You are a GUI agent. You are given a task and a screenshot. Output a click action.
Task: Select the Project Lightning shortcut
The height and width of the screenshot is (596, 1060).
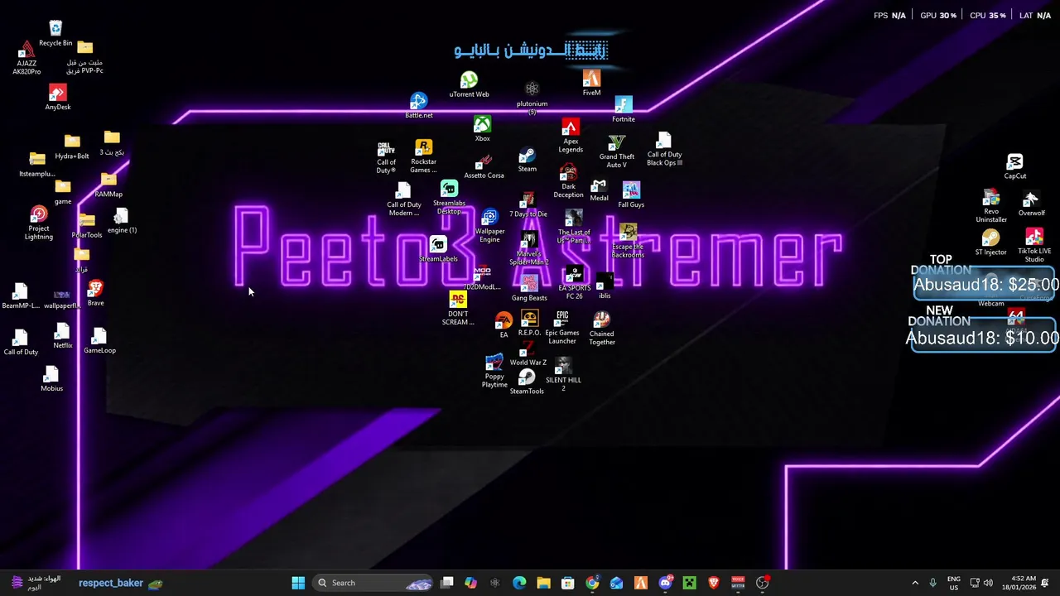(x=39, y=223)
